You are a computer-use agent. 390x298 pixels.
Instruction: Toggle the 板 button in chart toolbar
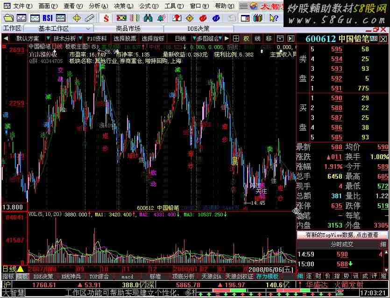[x=246, y=39]
